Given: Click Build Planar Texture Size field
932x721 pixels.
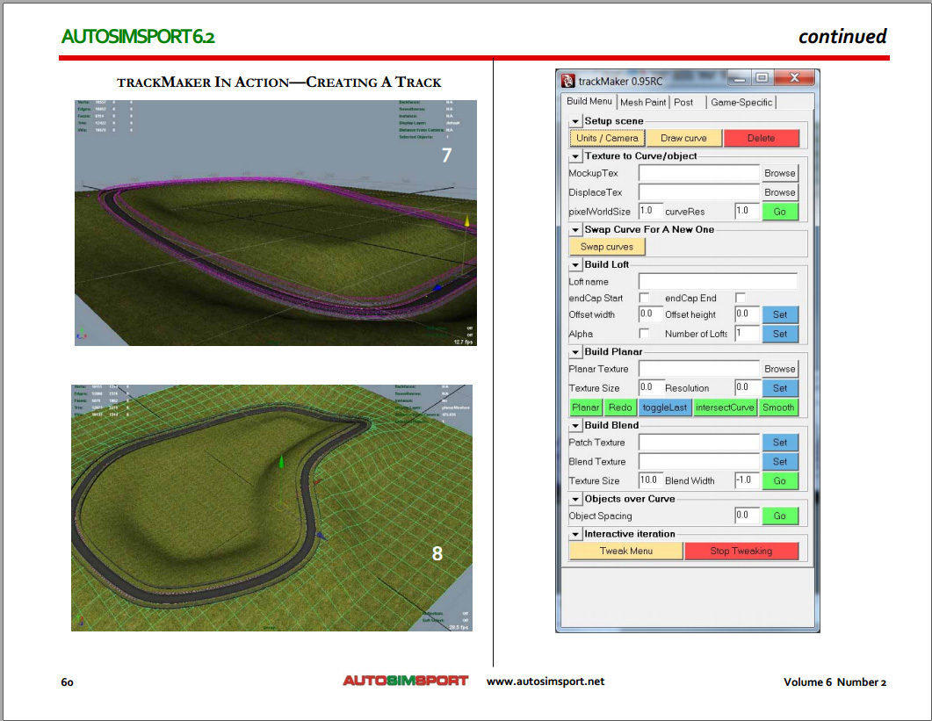Looking at the screenshot, I should [650, 387].
